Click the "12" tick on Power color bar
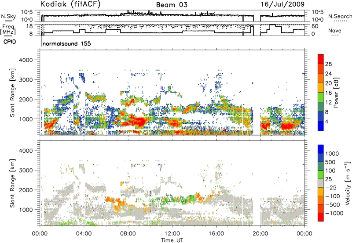Viewport: 352px width, 243px height. click(x=328, y=103)
